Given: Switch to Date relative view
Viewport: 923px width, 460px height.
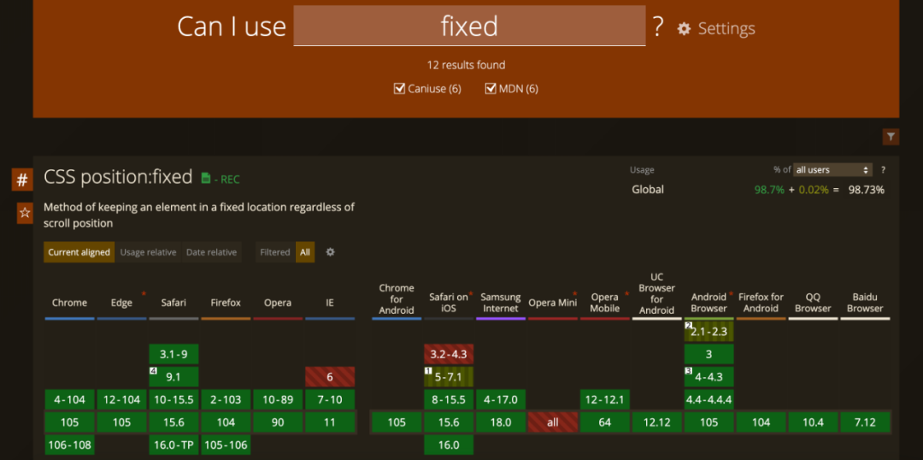Looking at the screenshot, I should click(211, 252).
